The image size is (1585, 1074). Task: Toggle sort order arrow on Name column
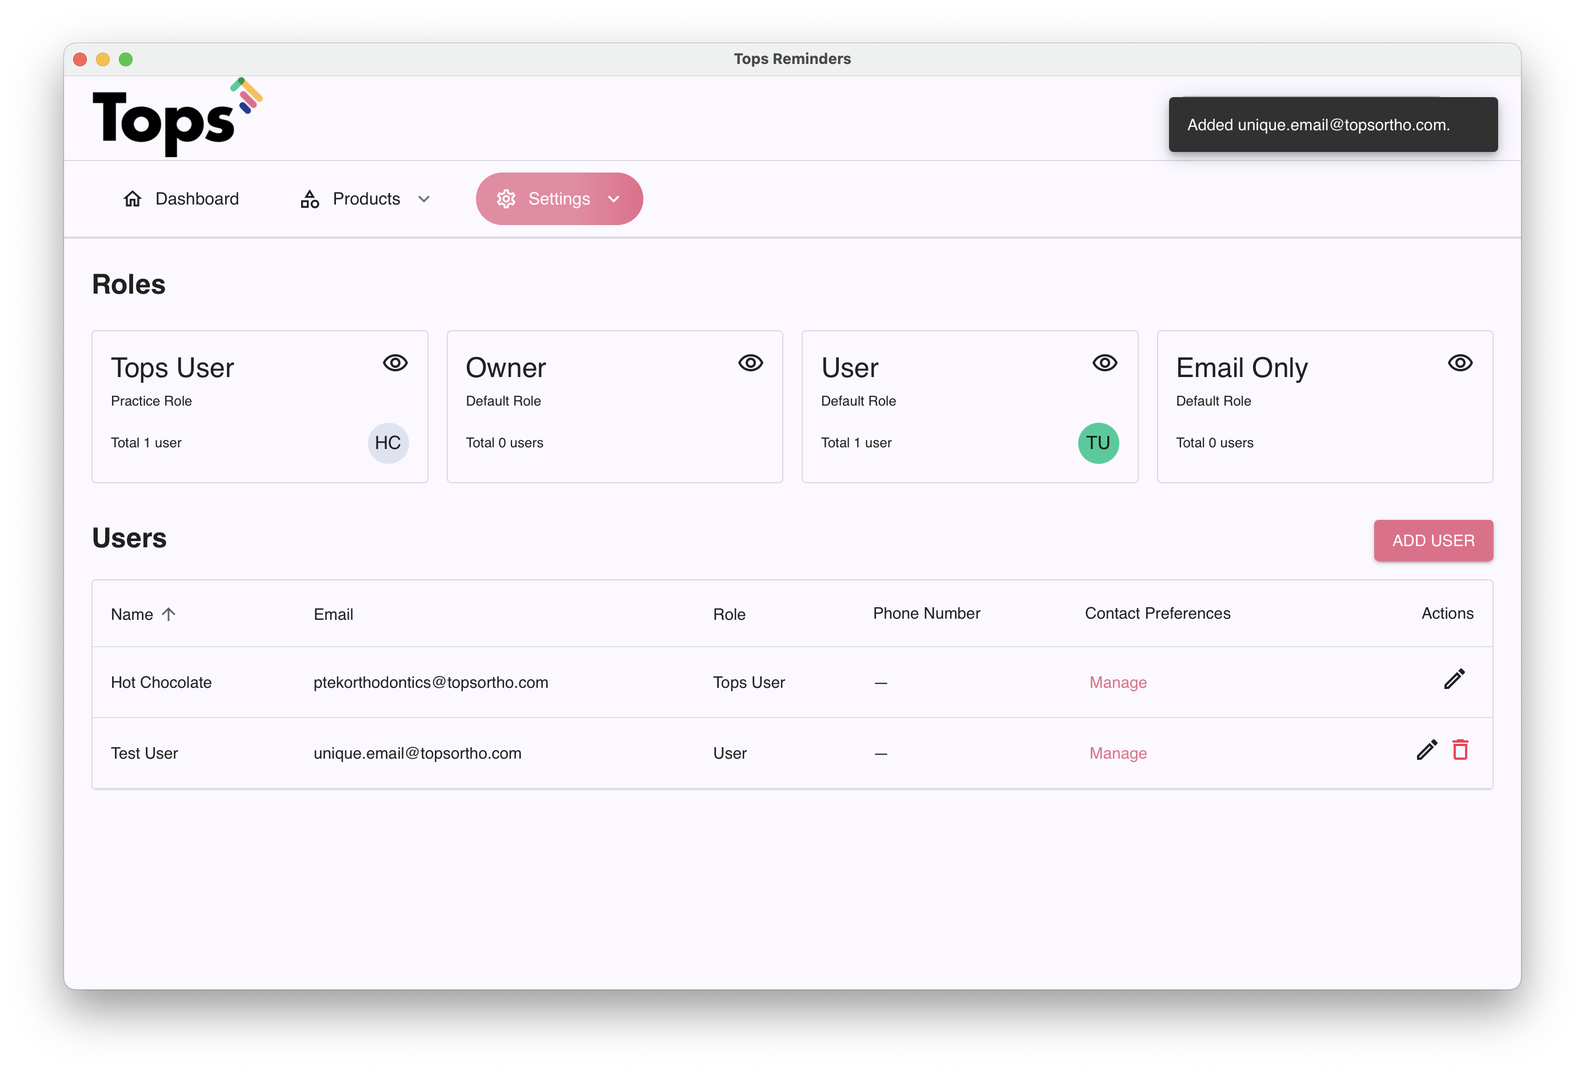coord(169,614)
